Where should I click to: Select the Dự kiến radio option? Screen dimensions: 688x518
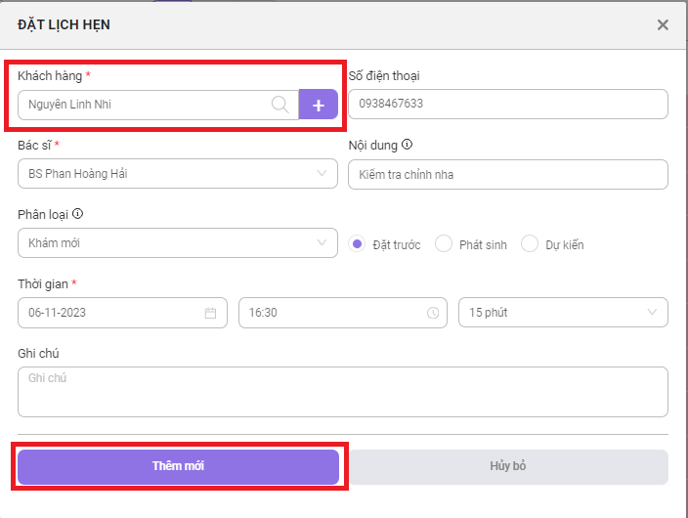(x=530, y=243)
